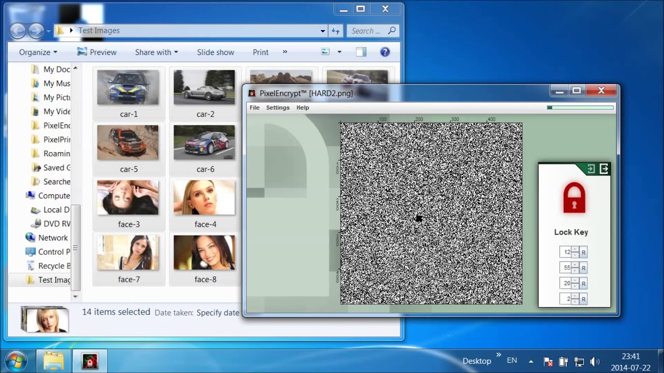This screenshot has height=373, width=664.
Task: Click the change view icon in Explorer
Action: [325, 52]
